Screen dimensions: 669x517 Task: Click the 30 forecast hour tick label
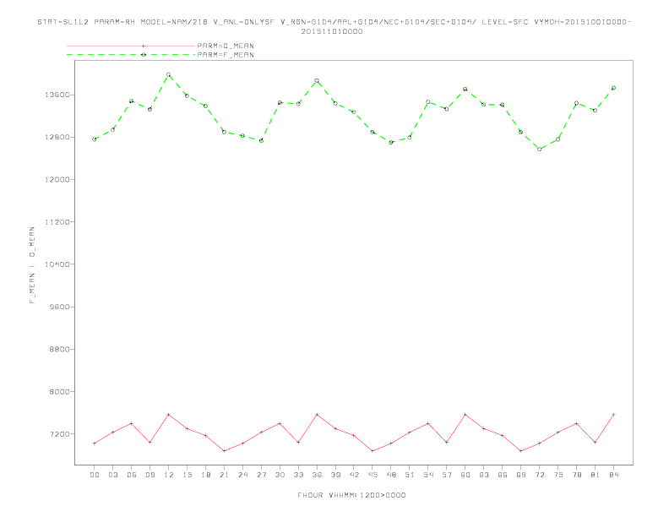tap(280, 475)
